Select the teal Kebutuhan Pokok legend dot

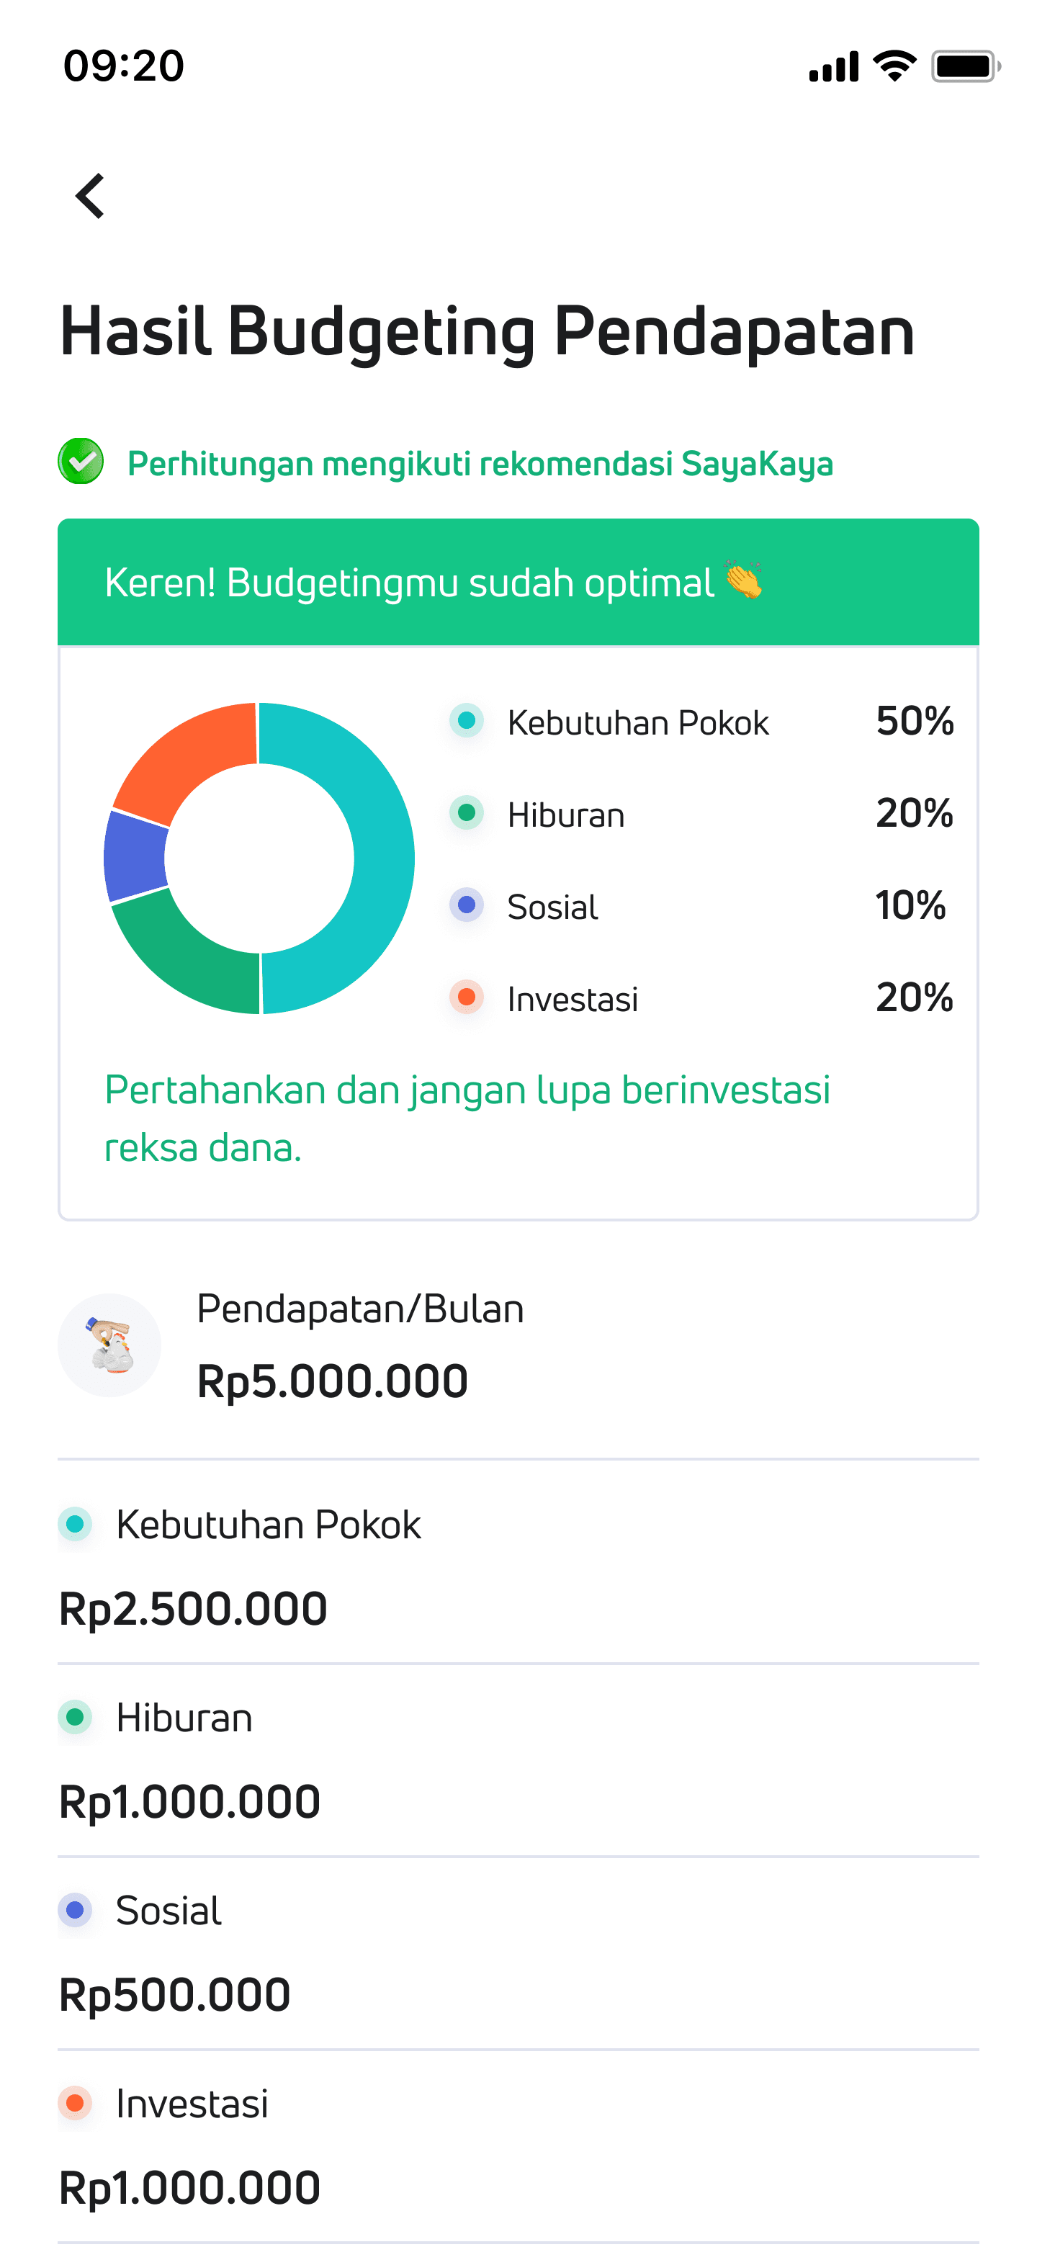tap(466, 722)
